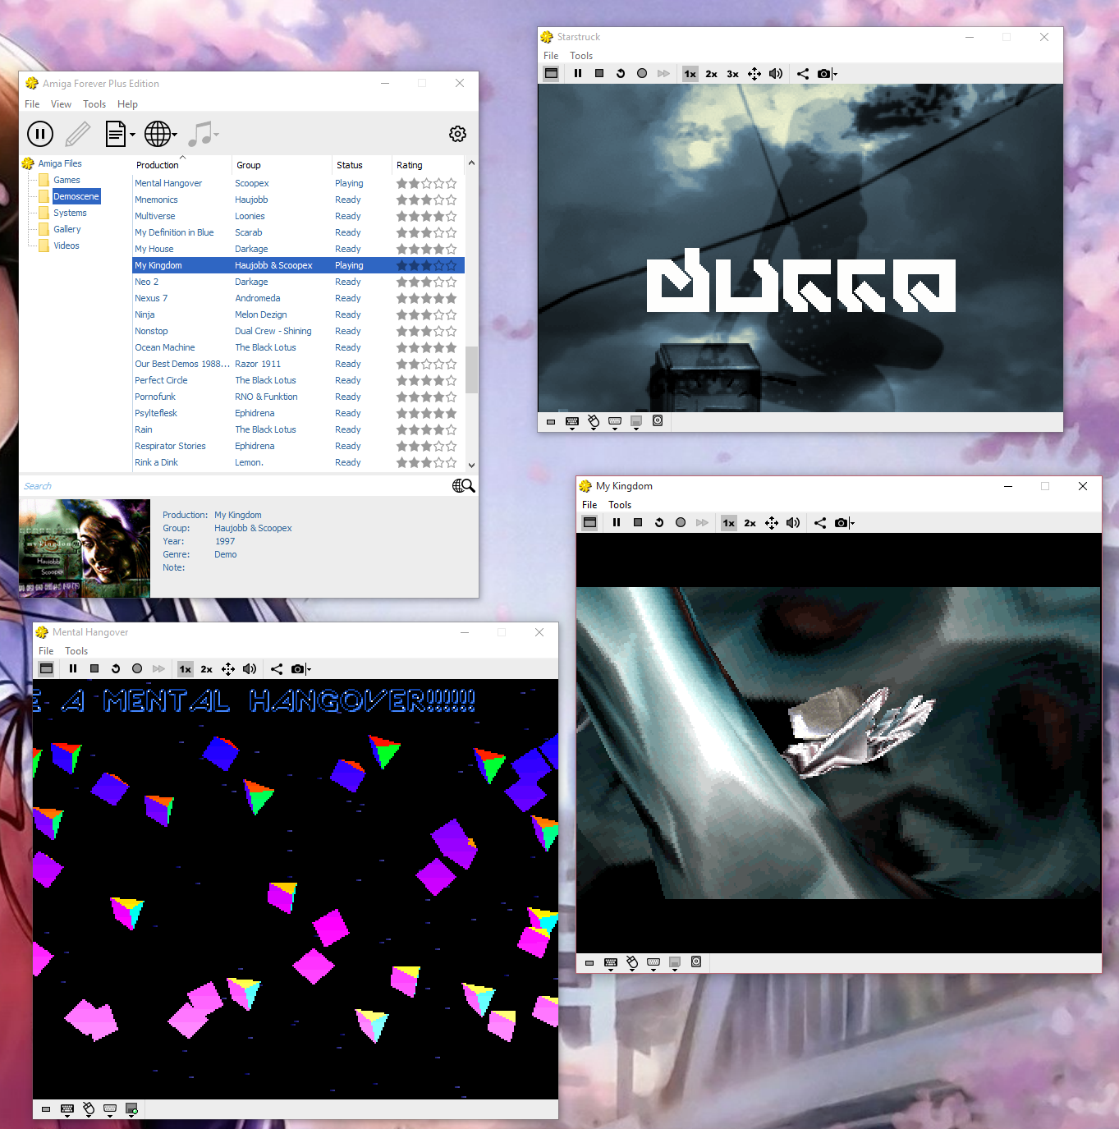Image resolution: width=1119 pixels, height=1129 pixels.
Task: Sort list by the Group column header
Action: (x=282, y=165)
